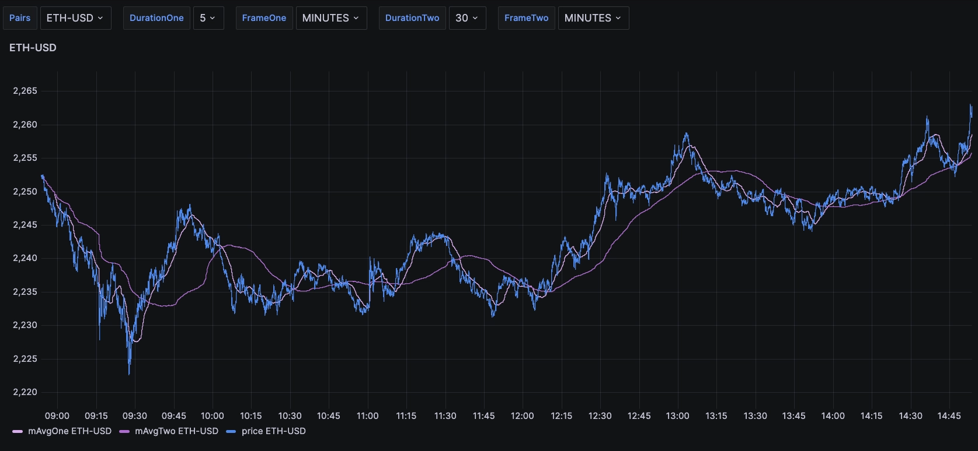Click the 14:00 time axis label

[833, 416]
